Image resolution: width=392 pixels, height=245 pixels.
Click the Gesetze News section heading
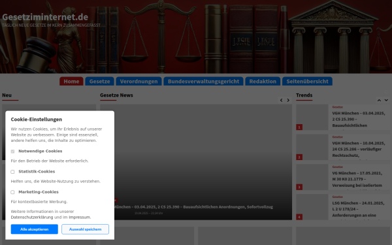pyautogui.click(x=116, y=95)
